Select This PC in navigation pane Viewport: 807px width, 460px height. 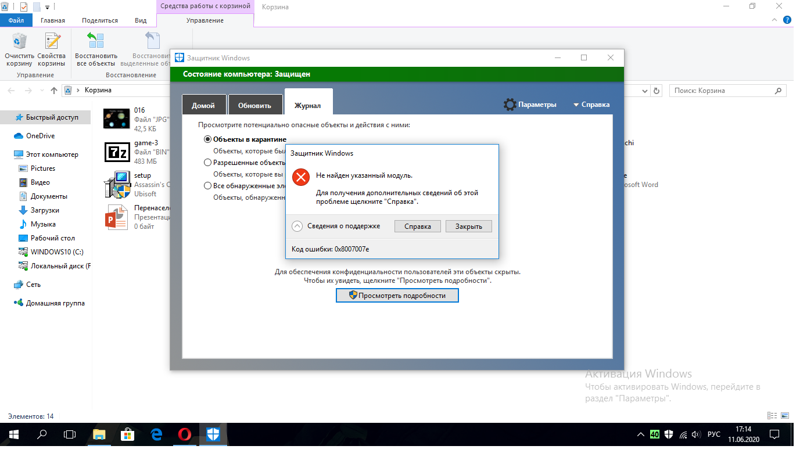click(x=46, y=154)
